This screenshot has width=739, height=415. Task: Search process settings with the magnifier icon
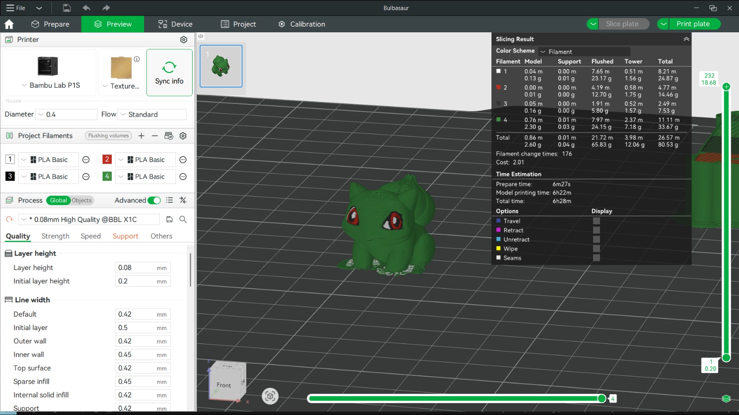(x=183, y=219)
